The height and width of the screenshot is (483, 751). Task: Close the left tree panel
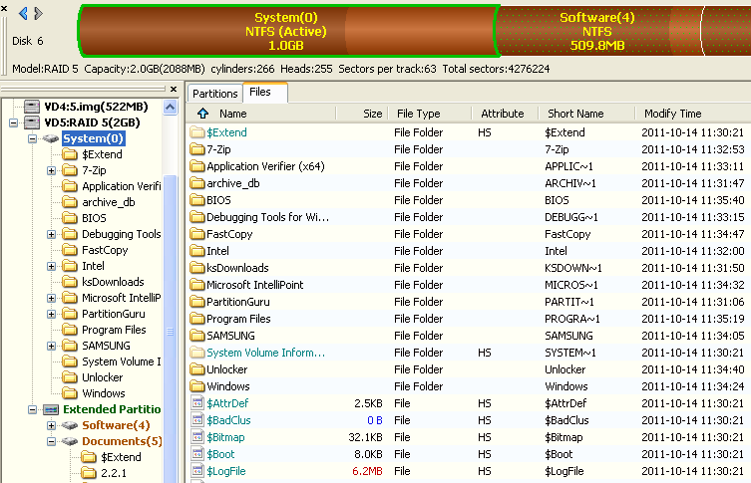[174, 91]
